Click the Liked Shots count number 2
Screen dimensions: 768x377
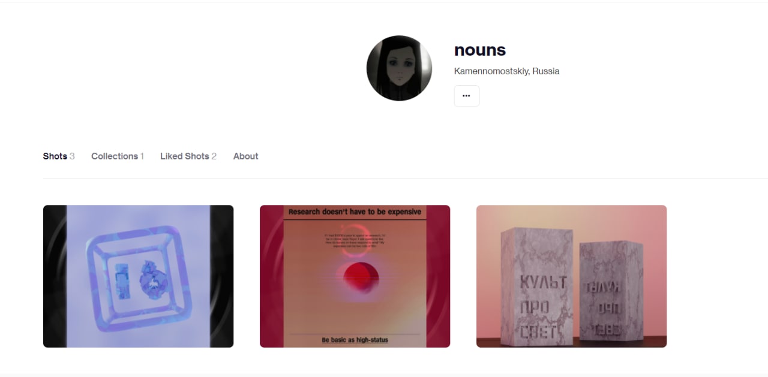tap(214, 156)
